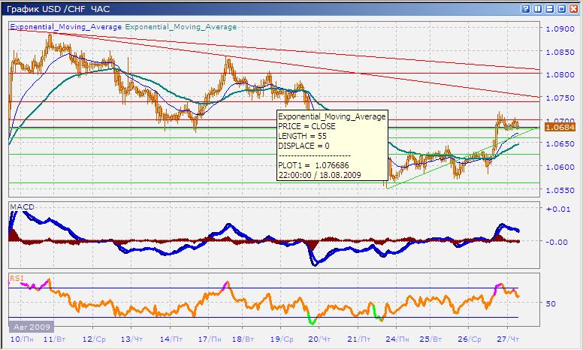This screenshot has width=583, height=350.
Task: Click the 1.0550 level on price axis
Action: (560, 191)
